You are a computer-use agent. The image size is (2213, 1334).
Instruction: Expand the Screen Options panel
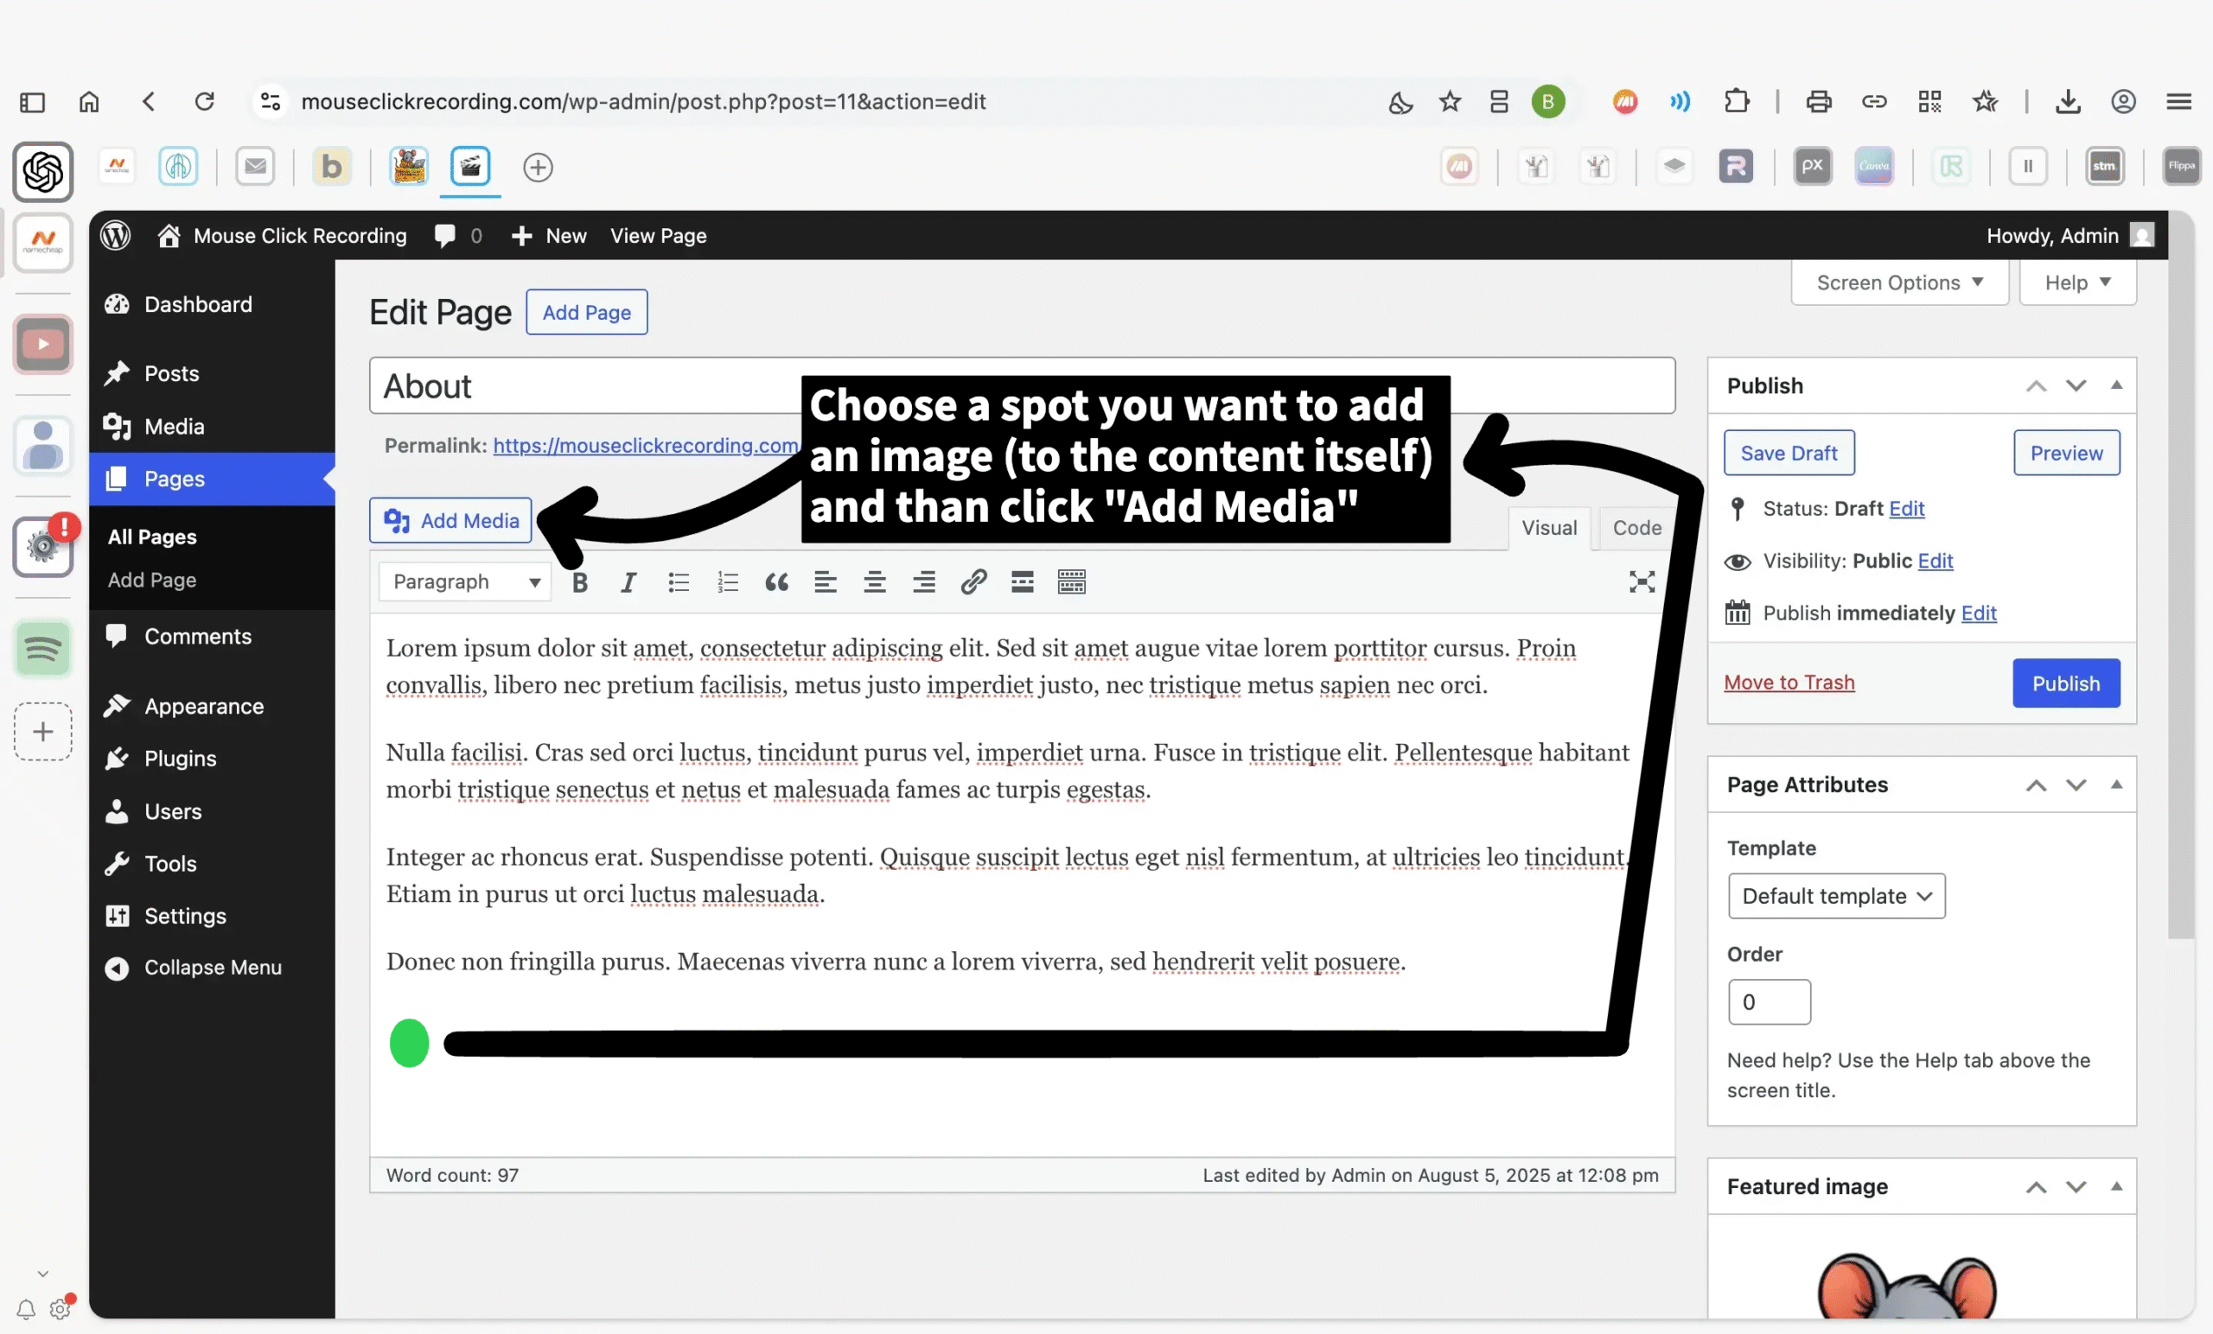1898,283
